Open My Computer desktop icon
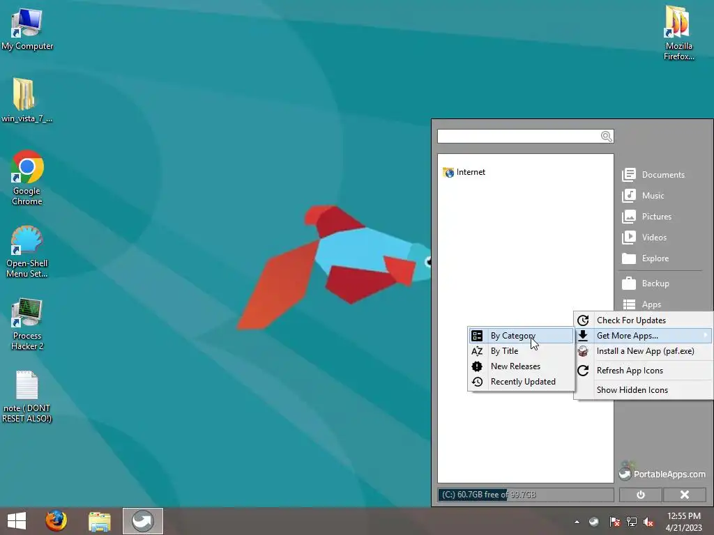The image size is (714, 535). click(x=27, y=29)
